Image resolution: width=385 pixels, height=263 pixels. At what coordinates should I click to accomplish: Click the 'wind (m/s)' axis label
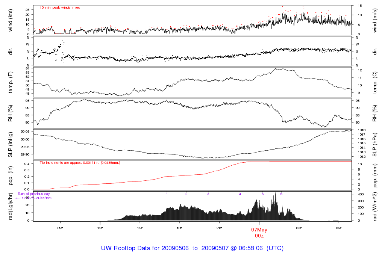(x=374, y=20)
